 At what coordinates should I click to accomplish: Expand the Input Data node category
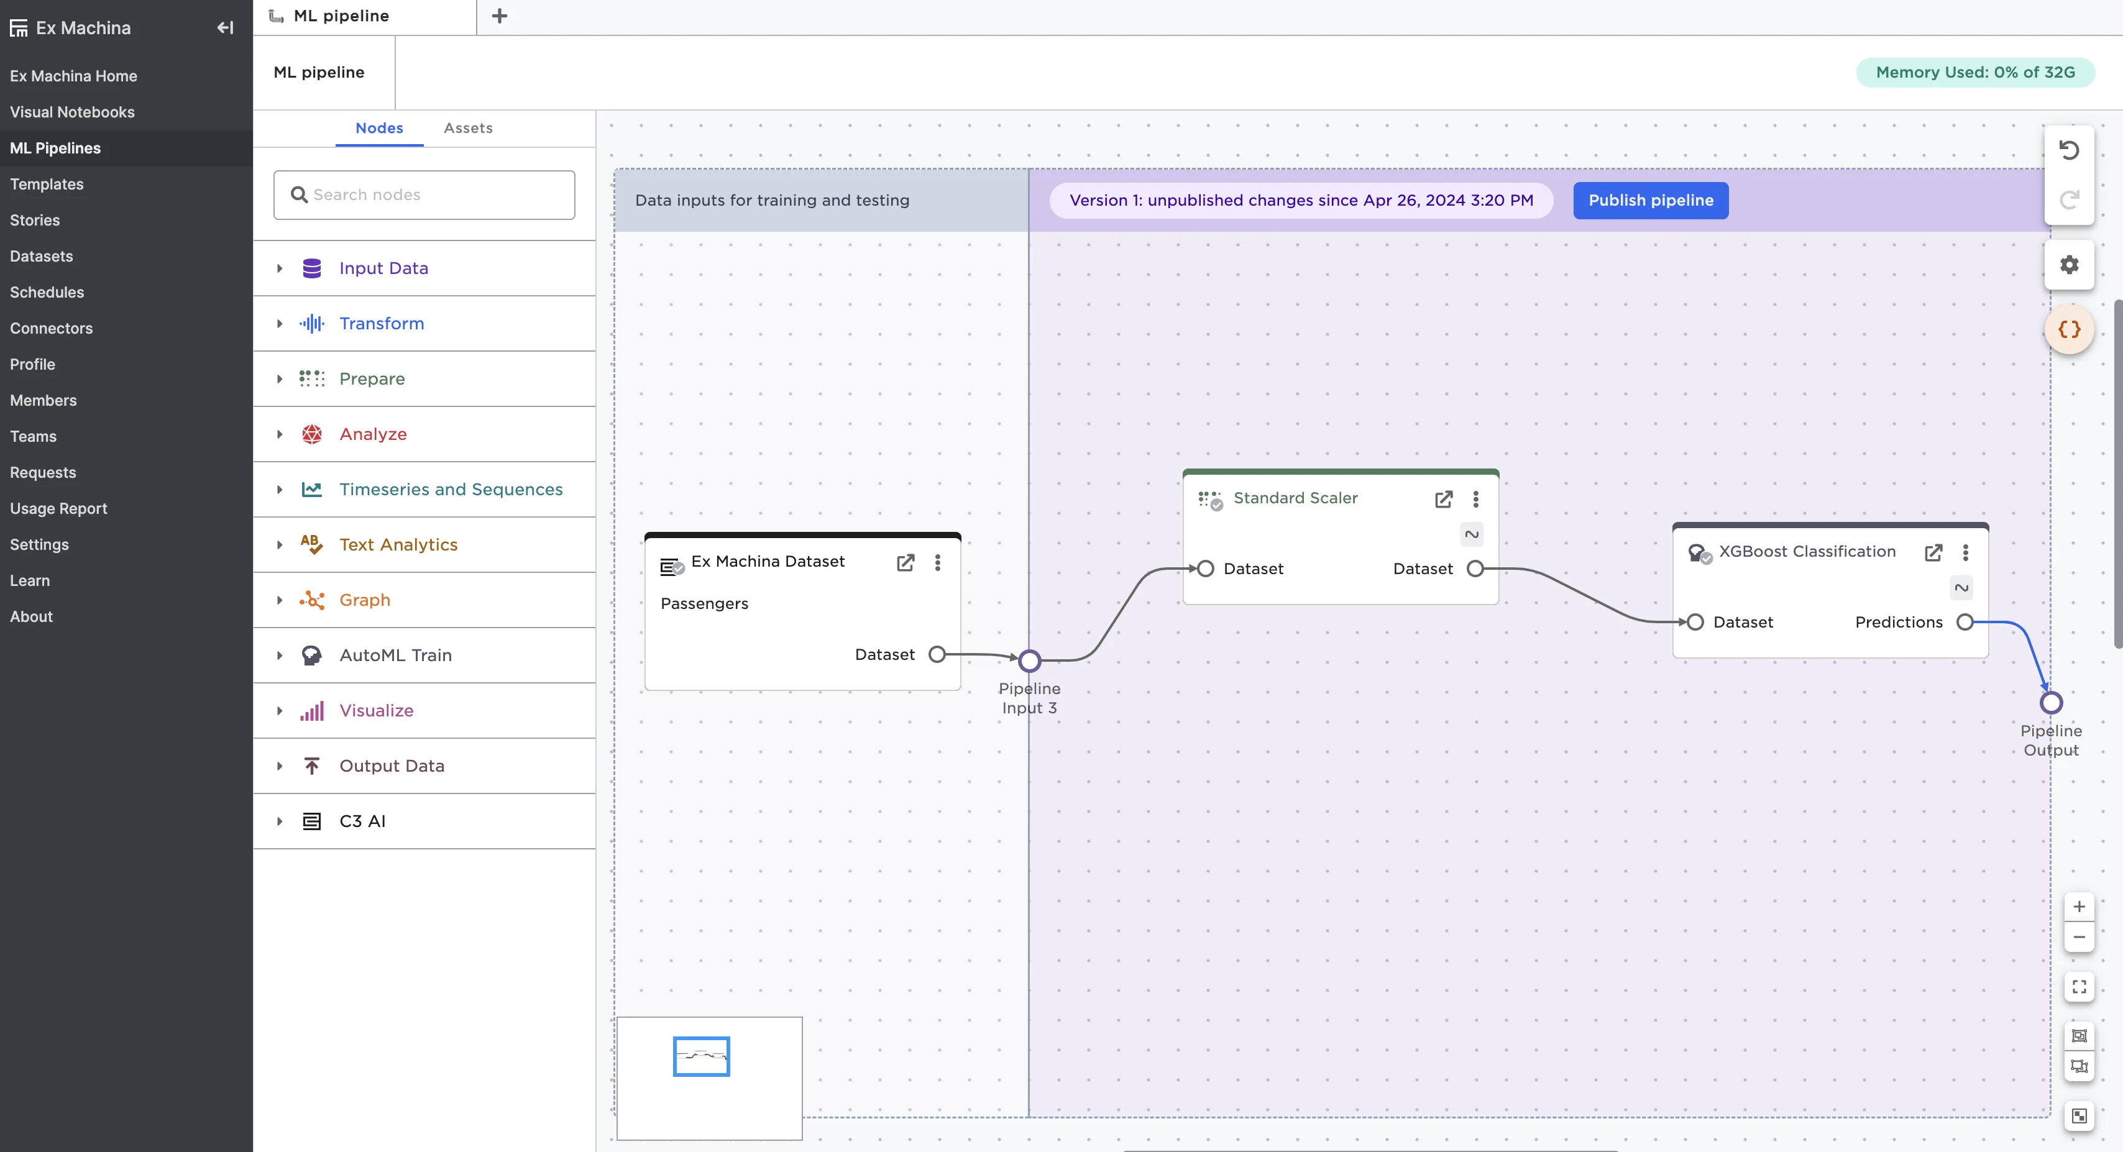[x=280, y=268]
